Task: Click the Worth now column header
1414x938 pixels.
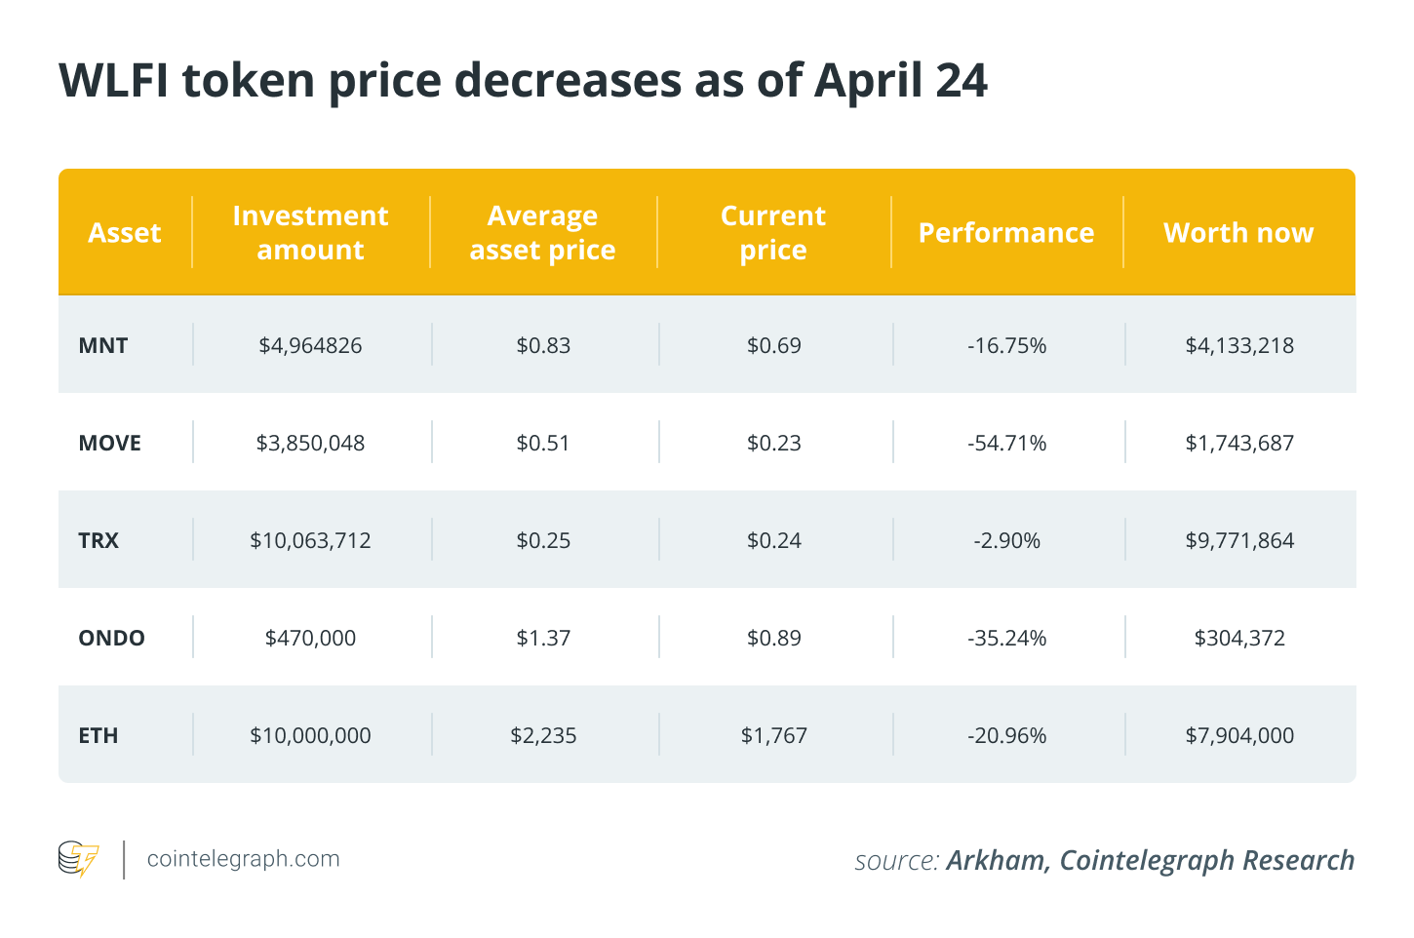Action: point(1238,233)
